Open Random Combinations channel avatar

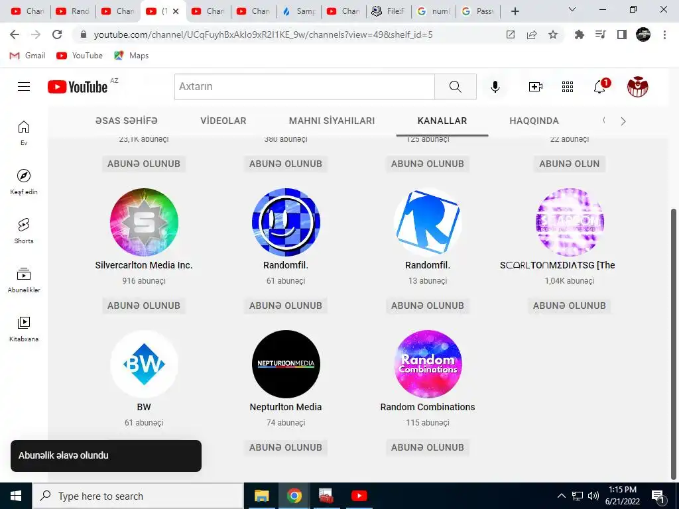428,364
